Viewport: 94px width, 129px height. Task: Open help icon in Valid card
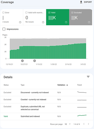[x=66, y=22]
